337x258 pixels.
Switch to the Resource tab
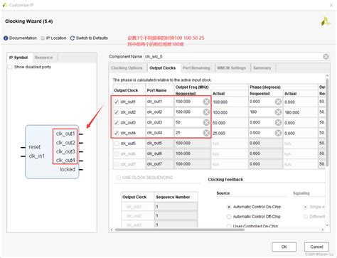click(x=43, y=58)
